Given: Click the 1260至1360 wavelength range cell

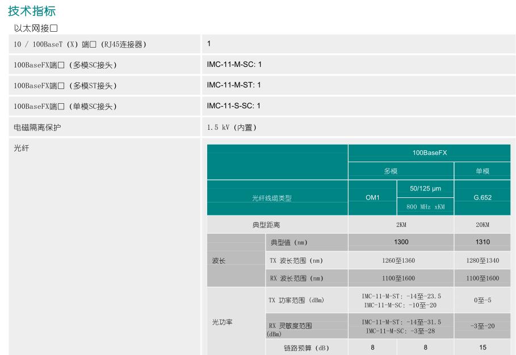Looking at the screenshot, I should [x=401, y=260].
